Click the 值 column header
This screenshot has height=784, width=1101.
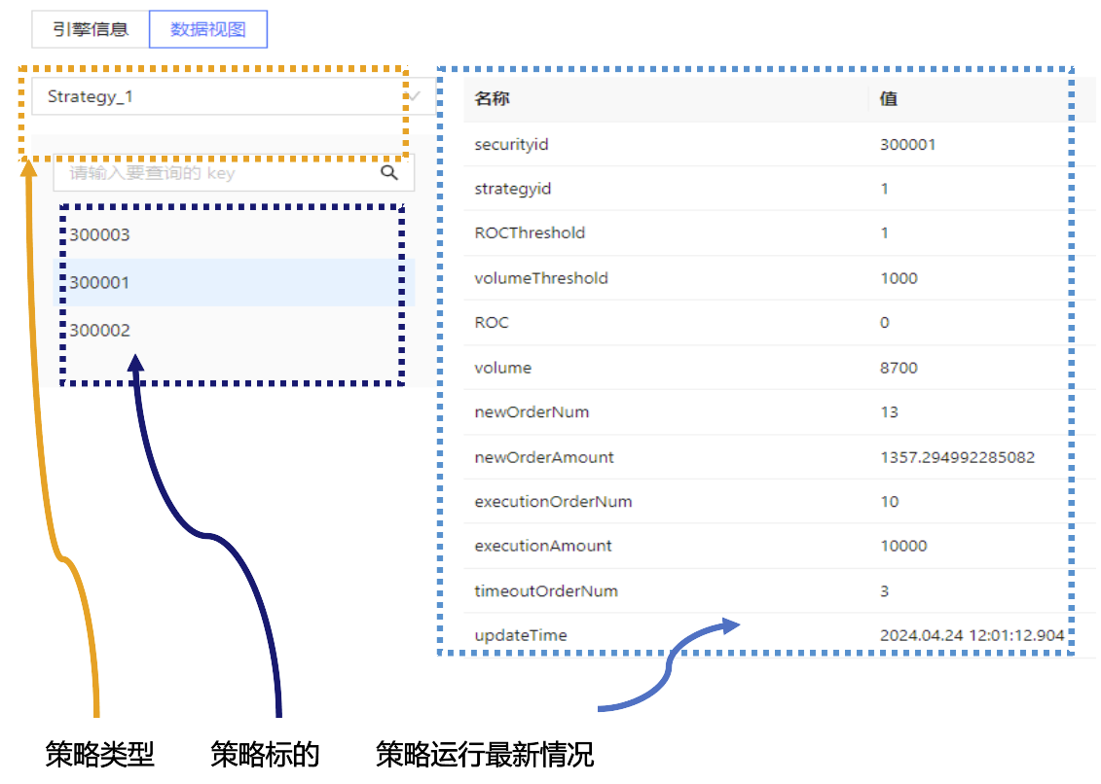(x=888, y=98)
